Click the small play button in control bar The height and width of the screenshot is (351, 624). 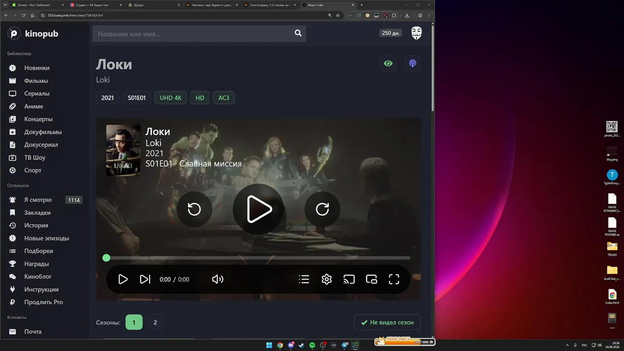[123, 279]
